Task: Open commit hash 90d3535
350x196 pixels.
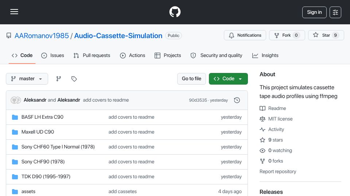Action: 198,100
